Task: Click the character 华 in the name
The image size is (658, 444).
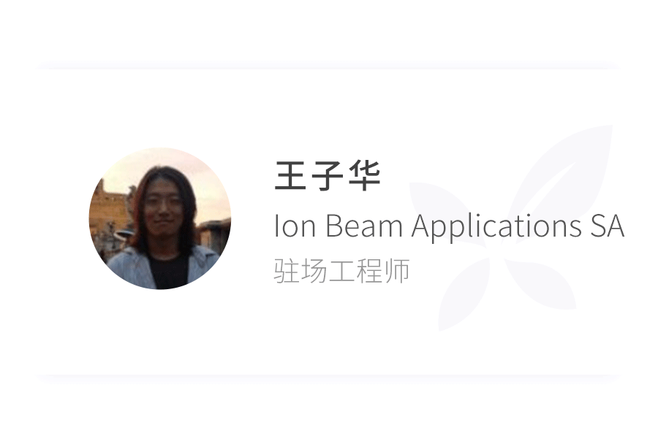Action: point(365,176)
